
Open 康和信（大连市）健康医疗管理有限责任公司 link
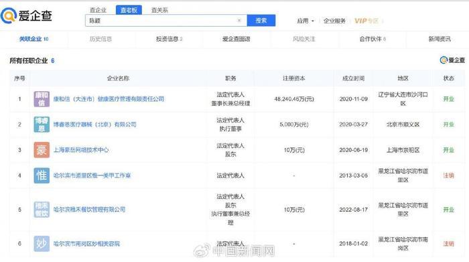[x=109, y=99]
